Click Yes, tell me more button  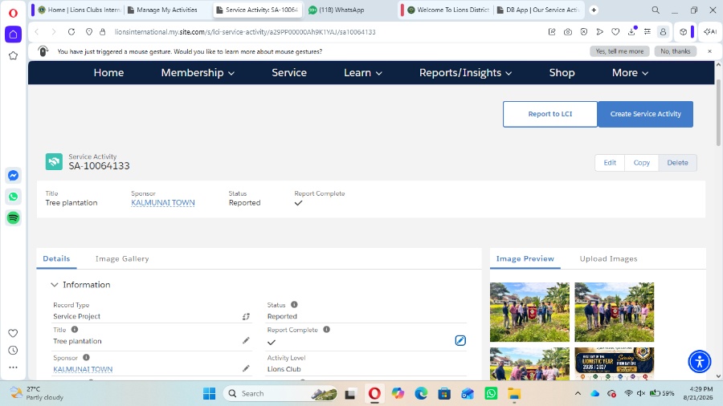point(619,51)
